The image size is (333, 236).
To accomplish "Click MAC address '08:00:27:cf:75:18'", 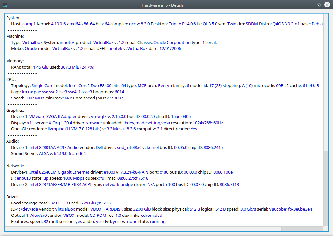I will tap(133, 178).
